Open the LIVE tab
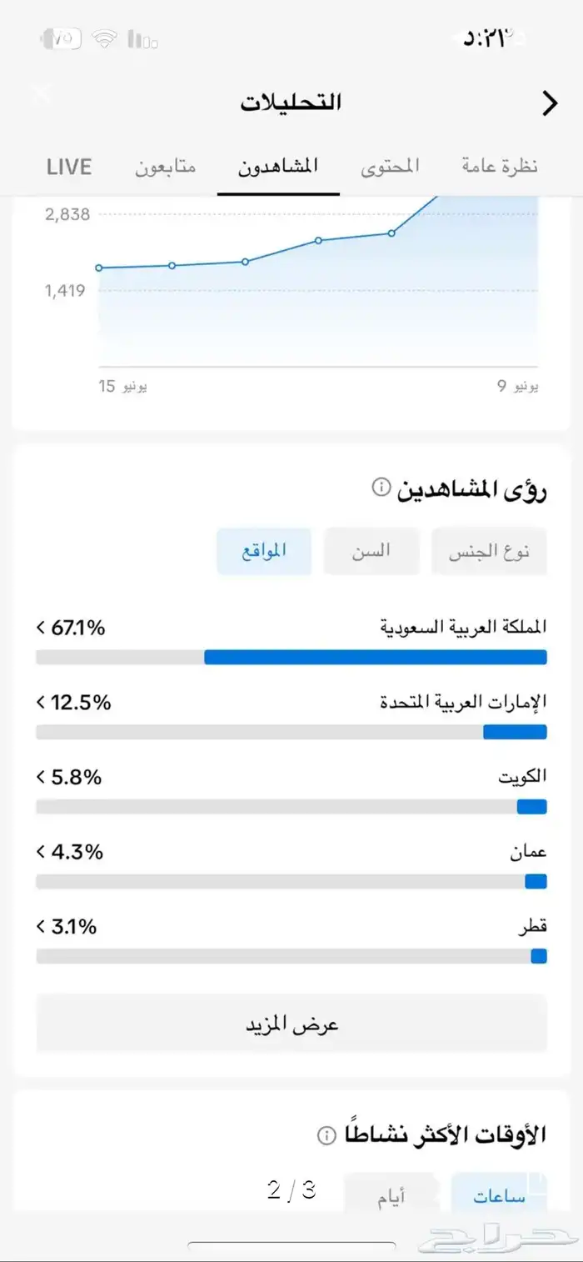 click(69, 166)
